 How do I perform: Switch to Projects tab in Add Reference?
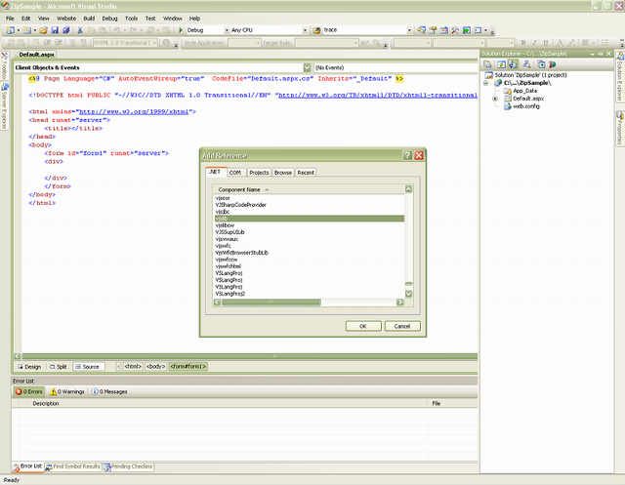(x=259, y=173)
